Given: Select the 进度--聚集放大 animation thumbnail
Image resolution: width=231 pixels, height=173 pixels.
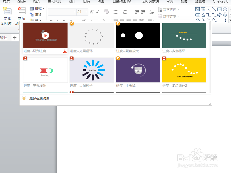Looking at the screenshot, I should [138, 35].
